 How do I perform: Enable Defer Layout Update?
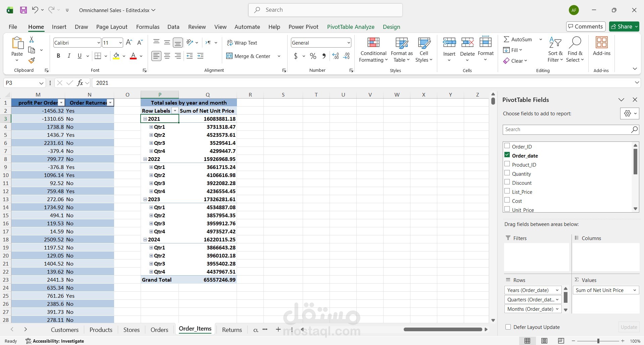pyautogui.click(x=507, y=327)
